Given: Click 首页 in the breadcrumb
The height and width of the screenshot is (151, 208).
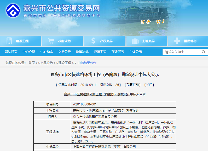Looking at the screenshot, I should 31,63.
